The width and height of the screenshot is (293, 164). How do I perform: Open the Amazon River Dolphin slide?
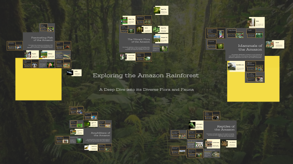pyautogui.click(x=216, y=33)
